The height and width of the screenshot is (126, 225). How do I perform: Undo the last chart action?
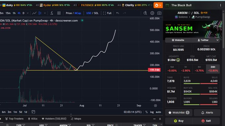(x=118, y=13)
